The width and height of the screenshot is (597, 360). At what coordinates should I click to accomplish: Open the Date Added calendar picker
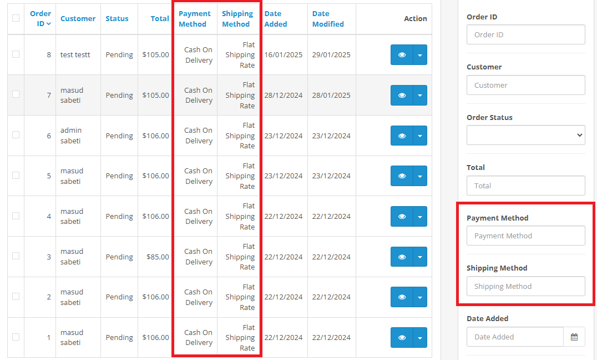coord(574,337)
